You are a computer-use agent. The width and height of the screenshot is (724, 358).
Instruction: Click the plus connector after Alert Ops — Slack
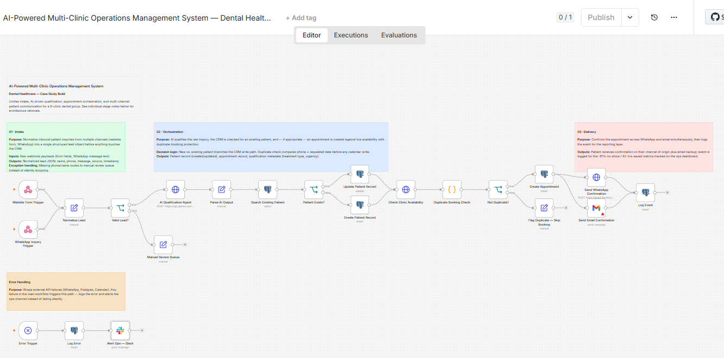click(x=142, y=330)
